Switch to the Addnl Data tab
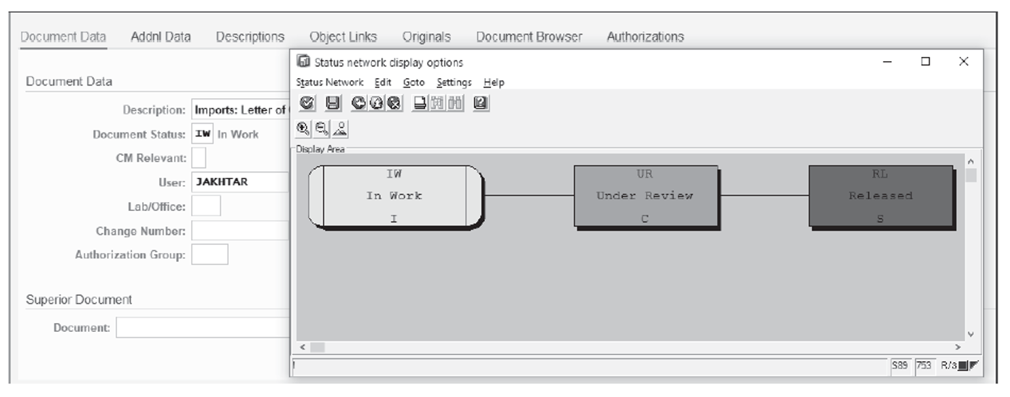The width and height of the screenshot is (1010, 397). pyautogui.click(x=161, y=37)
